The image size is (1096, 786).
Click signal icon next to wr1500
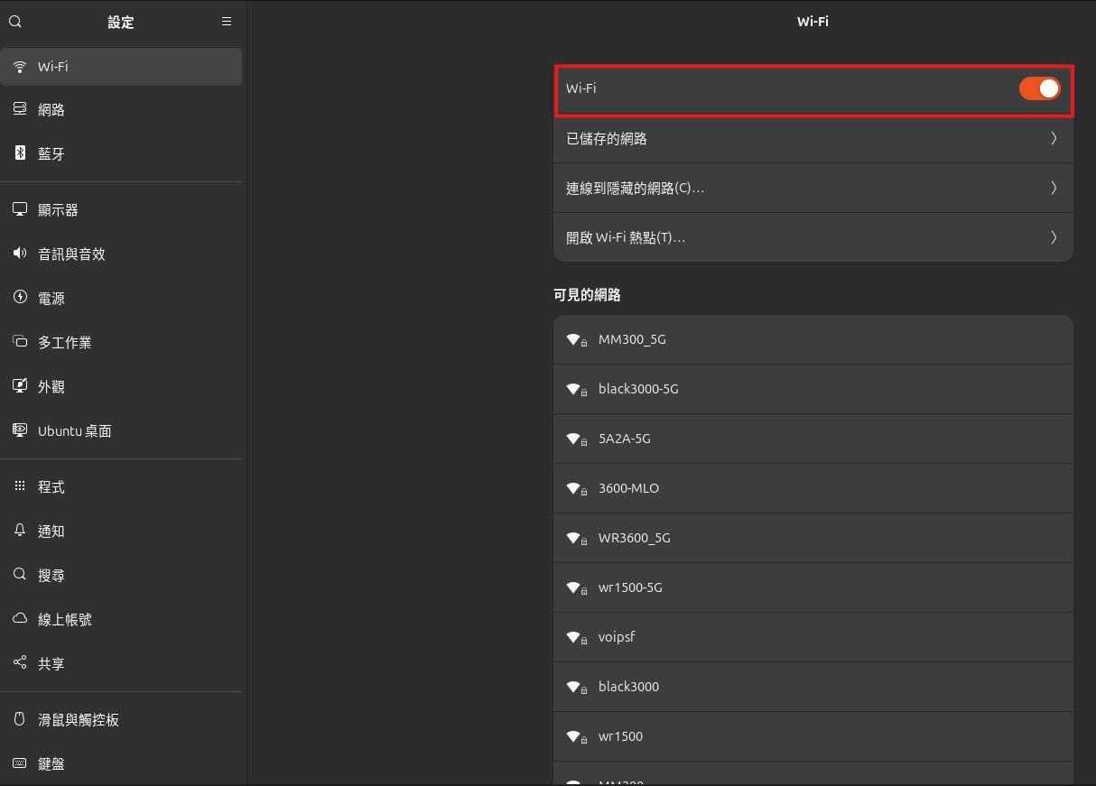coord(576,737)
